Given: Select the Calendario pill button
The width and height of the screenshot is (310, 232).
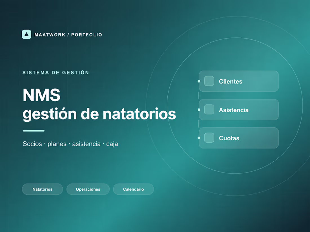Looking at the screenshot, I should pos(134,189).
